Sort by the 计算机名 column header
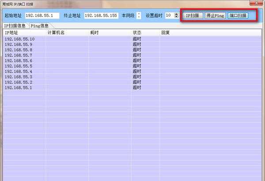This screenshot has width=265, height=181. click(67, 33)
